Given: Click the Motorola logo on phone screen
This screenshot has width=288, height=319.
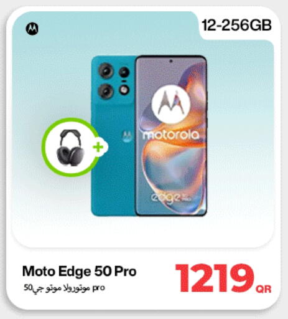Looking at the screenshot, I should (x=171, y=103).
